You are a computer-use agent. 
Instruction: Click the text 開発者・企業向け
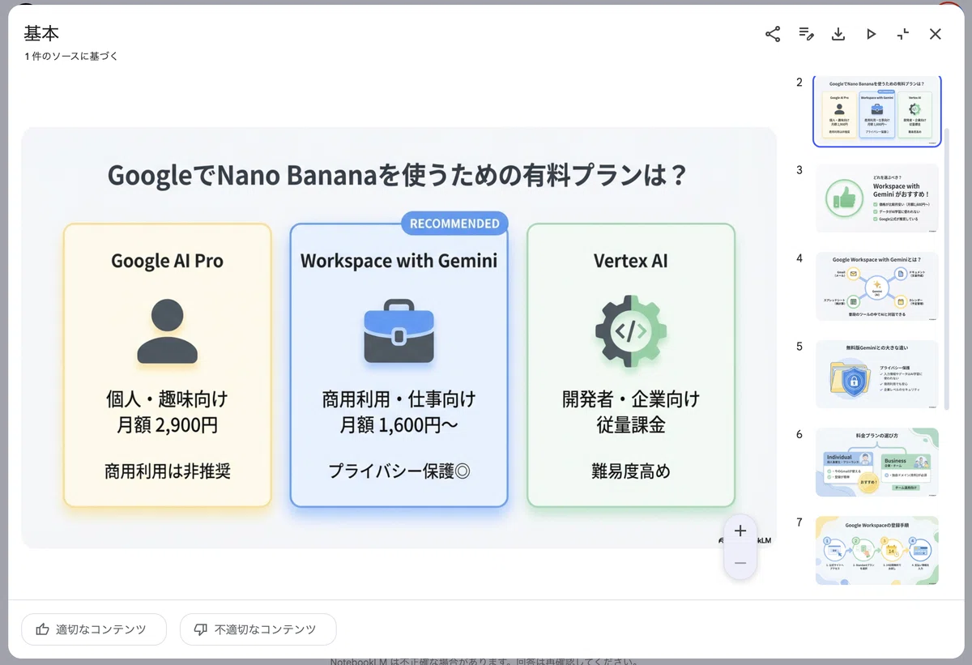coord(631,399)
